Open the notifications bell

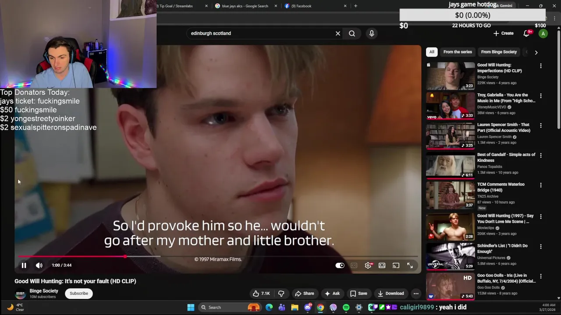[x=527, y=33]
